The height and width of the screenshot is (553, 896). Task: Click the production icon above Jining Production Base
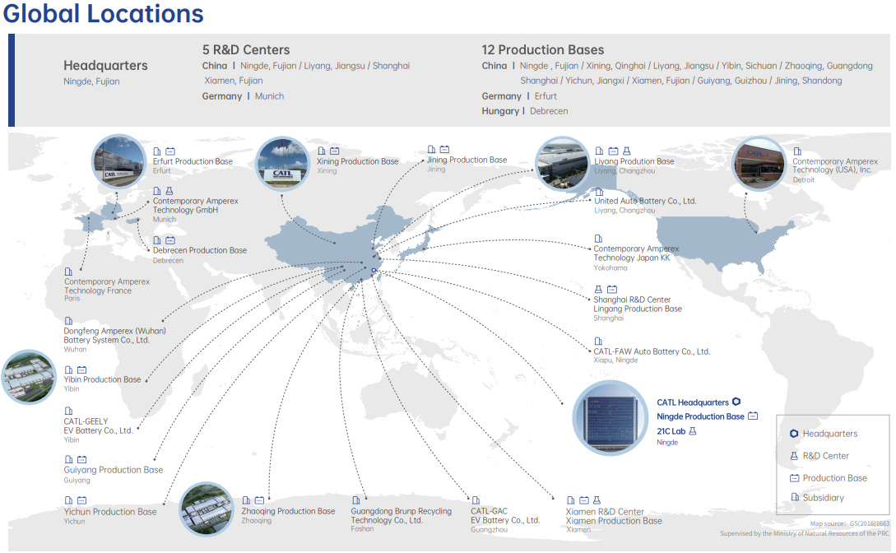tap(444, 149)
